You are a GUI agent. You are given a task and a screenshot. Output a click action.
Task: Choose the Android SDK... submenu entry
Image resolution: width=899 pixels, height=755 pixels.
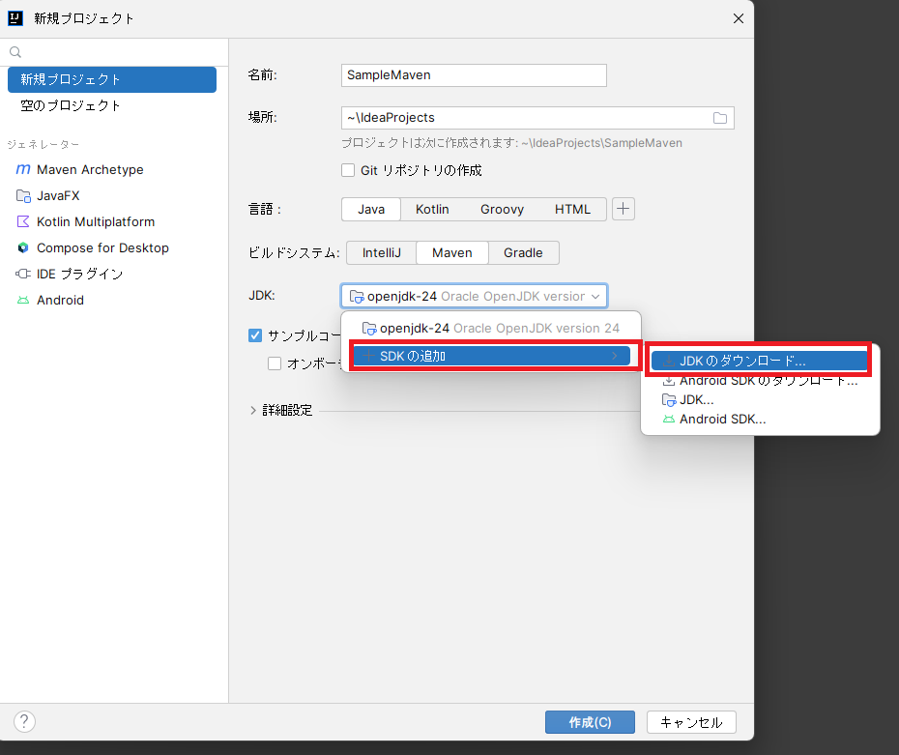tap(760, 419)
